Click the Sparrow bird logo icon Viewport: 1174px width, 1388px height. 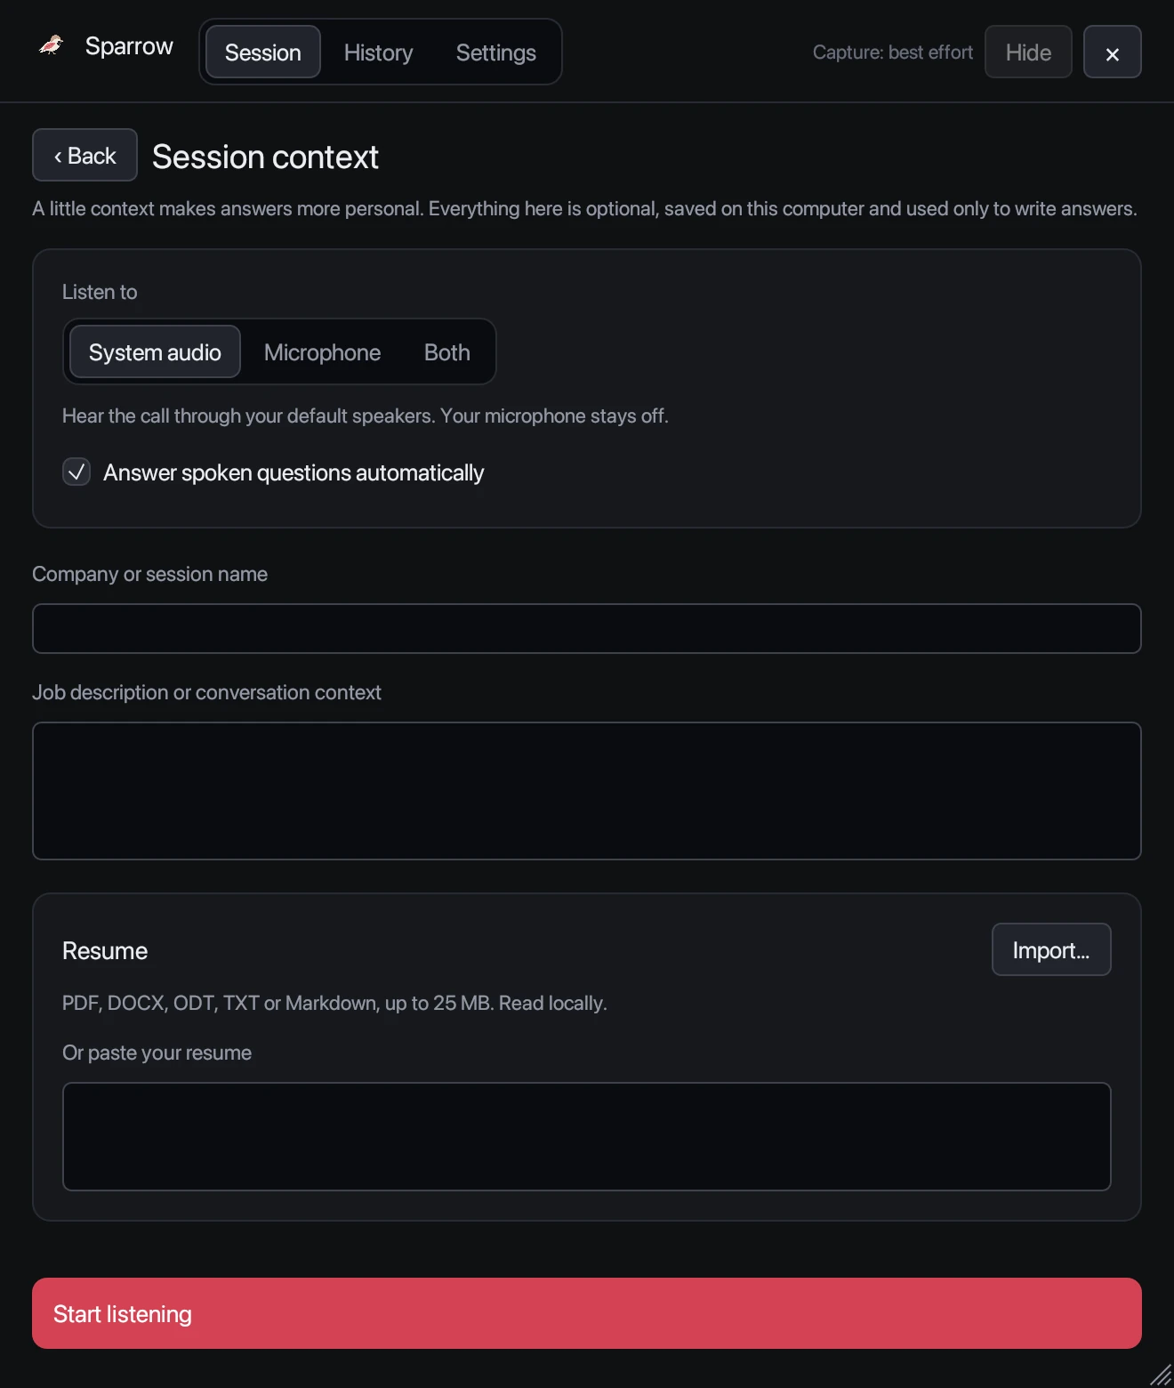pos(52,44)
